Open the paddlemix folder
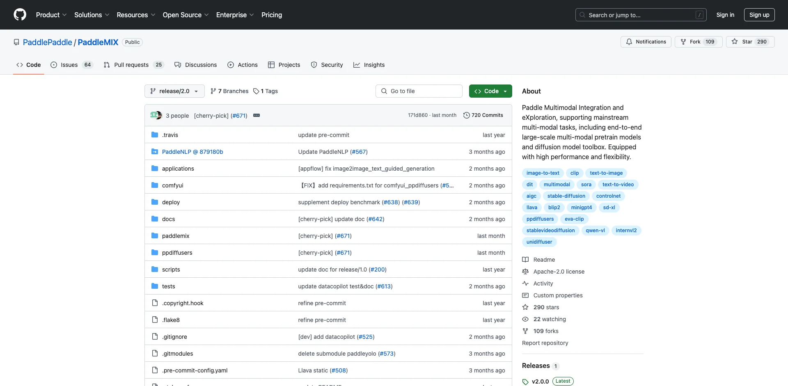788x386 pixels. (x=176, y=236)
